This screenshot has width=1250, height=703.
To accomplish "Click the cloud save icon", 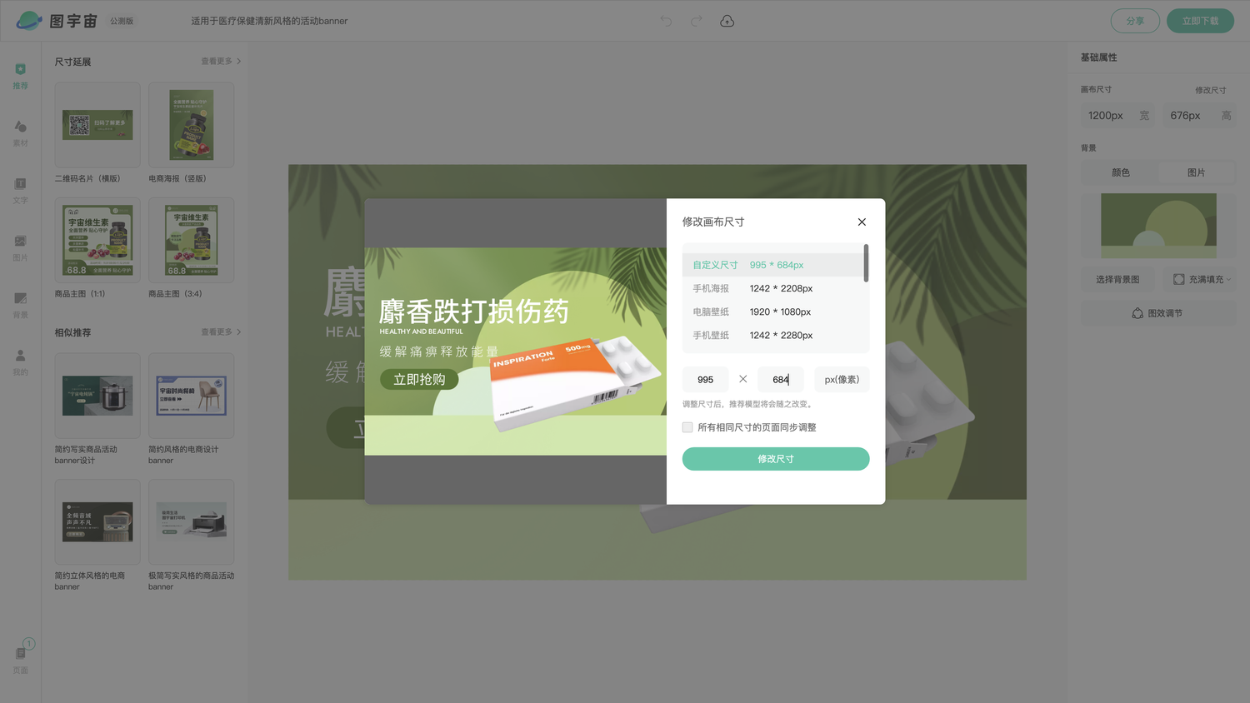I will [727, 21].
